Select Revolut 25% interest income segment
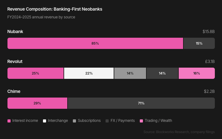Viewport: 222px width, 139px height. (35, 73)
